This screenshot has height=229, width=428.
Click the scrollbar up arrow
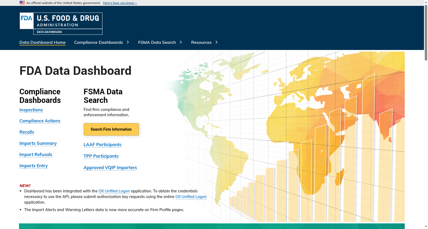pyautogui.click(x=426, y=2)
